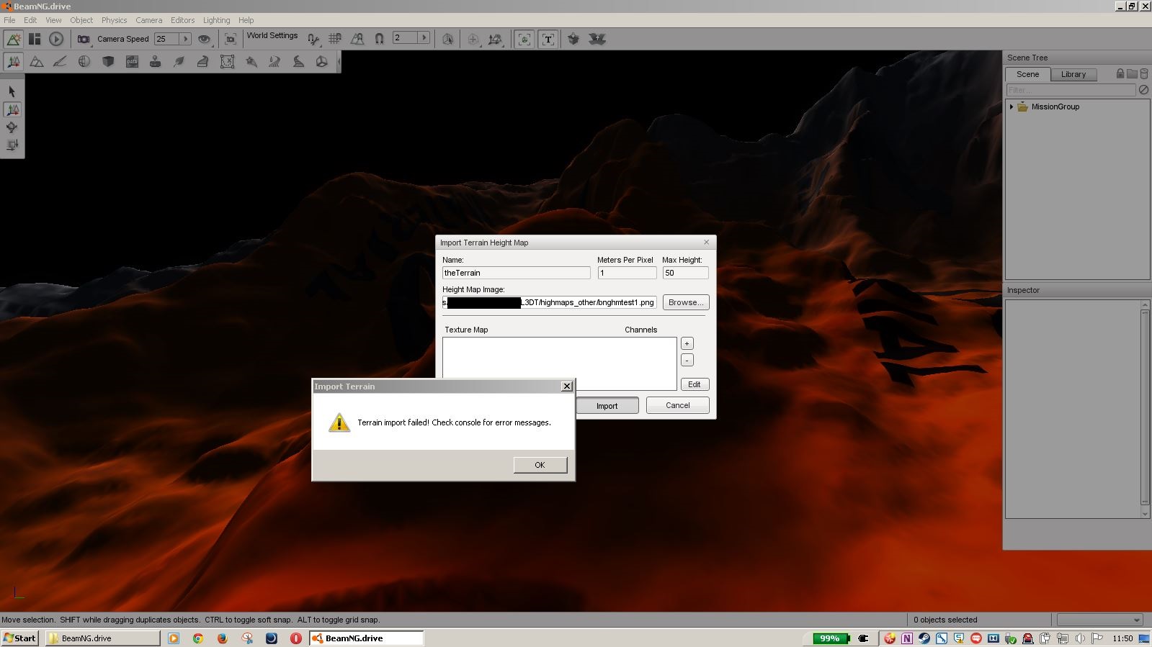The height and width of the screenshot is (647, 1152).
Task: Click Cancel in Import Terrain Height Map
Action: (677, 405)
